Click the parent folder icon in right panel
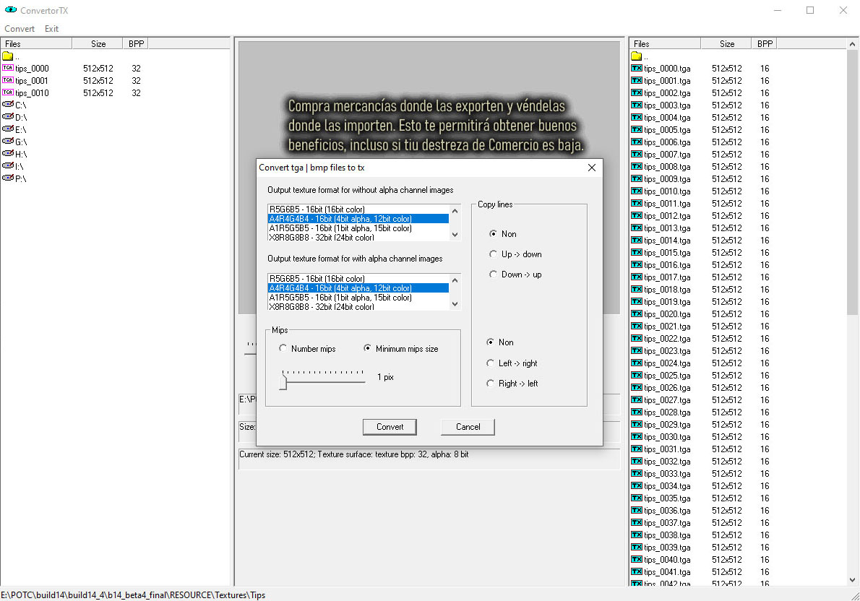Image resolution: width=860 pixels, height=601 pixels. point(636,56)
